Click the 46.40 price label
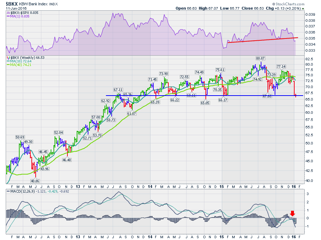 (x=67, y=160)
